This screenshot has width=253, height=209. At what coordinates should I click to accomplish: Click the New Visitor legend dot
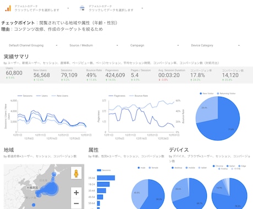point(201,94)
